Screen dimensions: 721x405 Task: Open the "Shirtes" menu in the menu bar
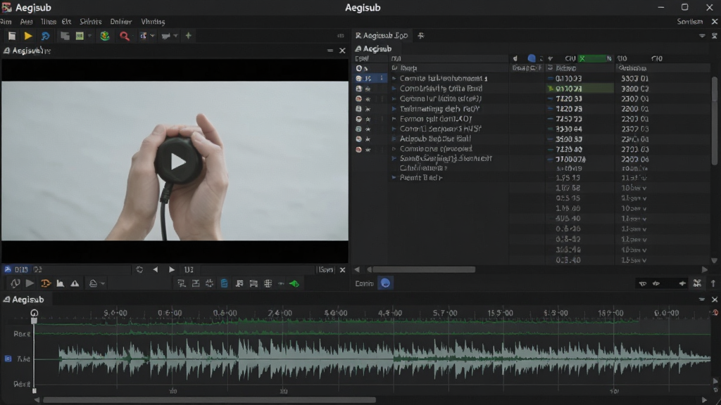91,22
